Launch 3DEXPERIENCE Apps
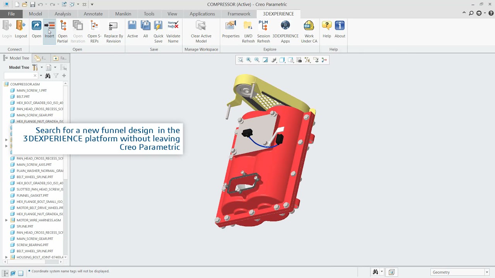Viewport: 495px width, 278px height. point(285,26)
